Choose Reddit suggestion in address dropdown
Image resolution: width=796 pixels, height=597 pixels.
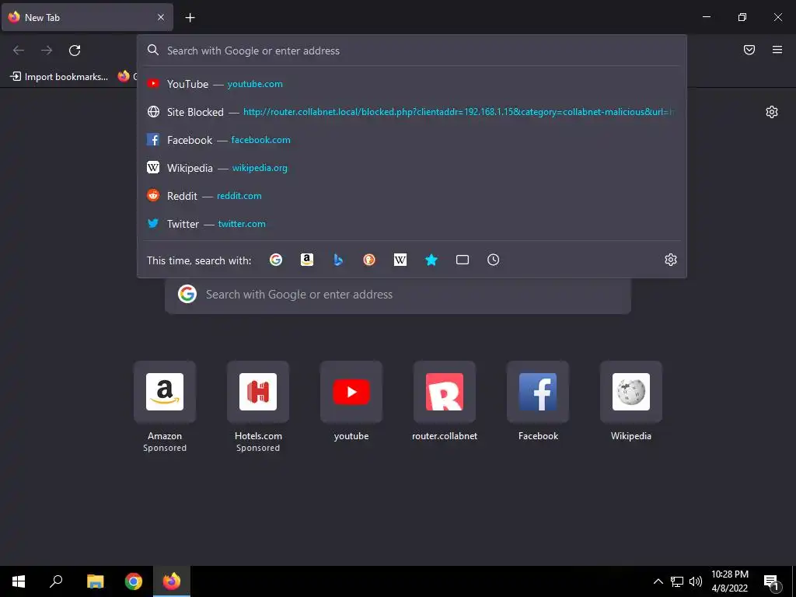[412, 195]
